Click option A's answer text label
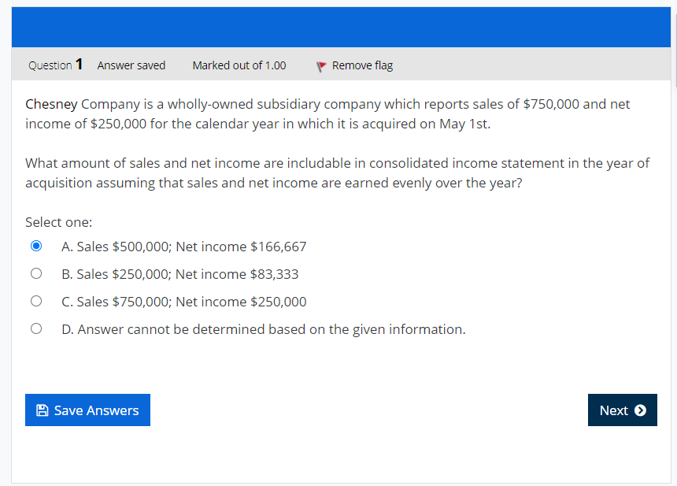Image resolution: width=677 pixels, height=486 pixels. point(183,246)
